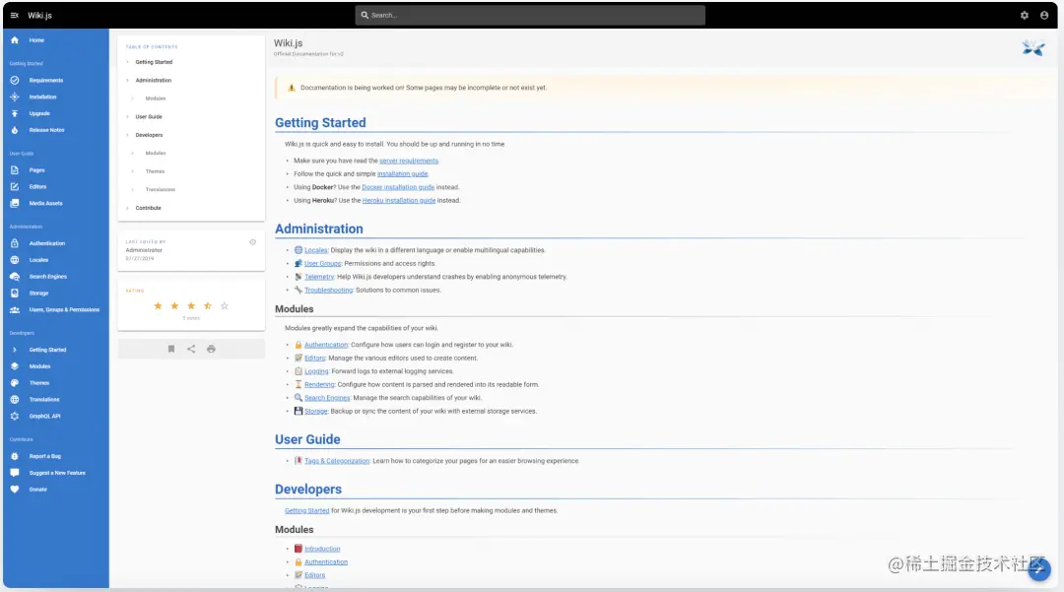Image resolution: width=1064 pixels, height=592 pixels.
Task: Click the GraphQL API sidebar icon
Action: [x=14, y=417]
